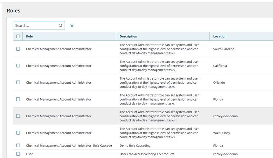Click the Walt Disney location cell
Screen dimensions: 273x158
pyautogui.click(x=221, y=133)
